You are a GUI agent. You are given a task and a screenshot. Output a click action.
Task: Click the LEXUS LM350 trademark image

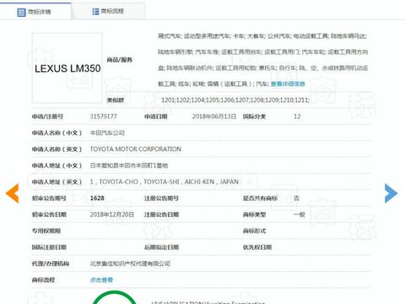[x=67, y=68]
